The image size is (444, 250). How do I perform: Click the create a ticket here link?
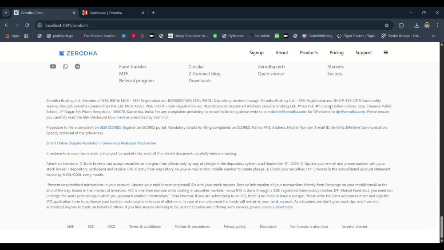coord(277,207)
